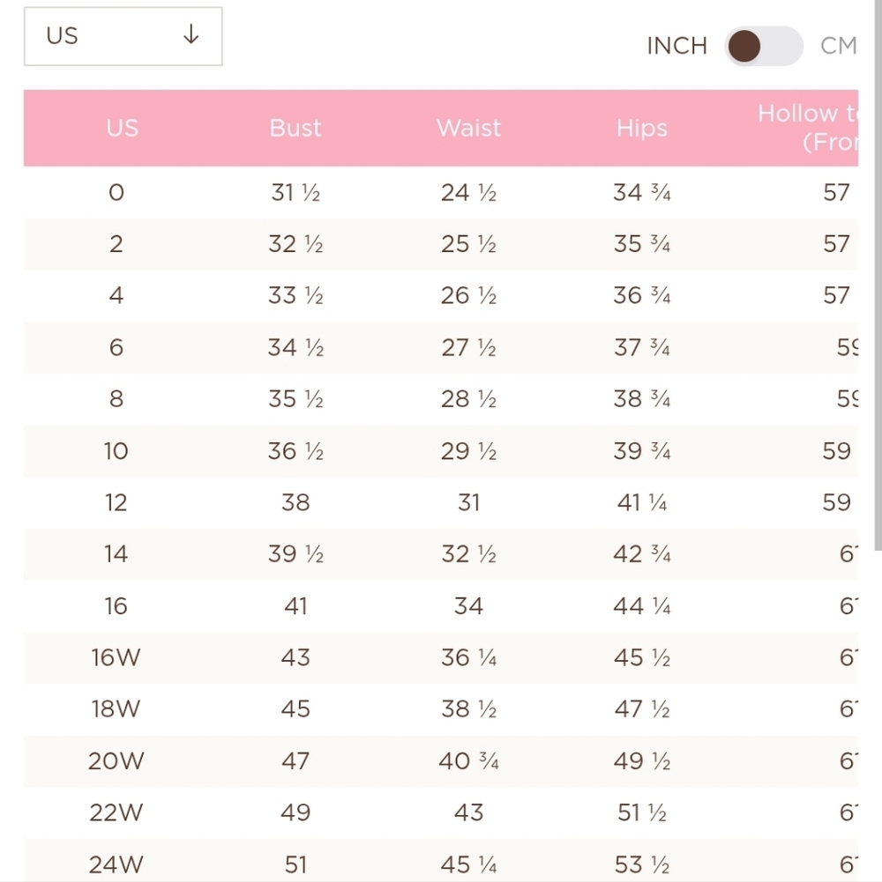
Task: Click the 20W size label
Action: pyautogui.click(x=116, y=761)
